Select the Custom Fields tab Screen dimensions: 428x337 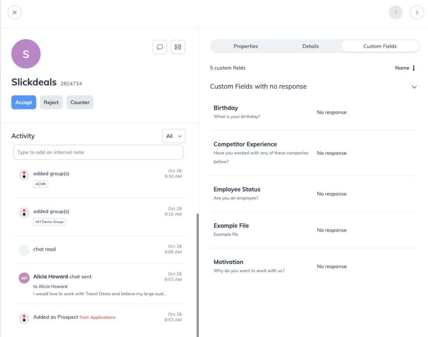pos(380,46)
